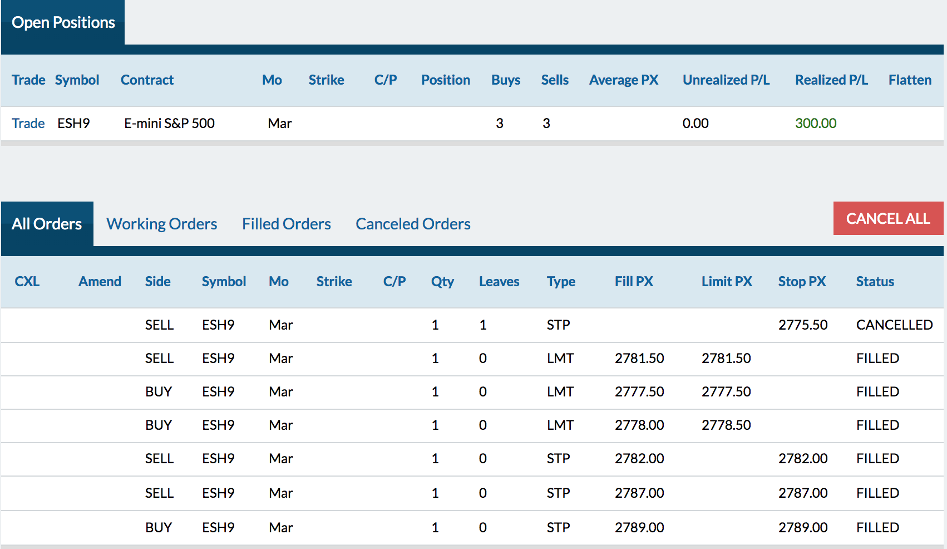
Task: Click the limit price 2777.50
Action: click(726, 391)
